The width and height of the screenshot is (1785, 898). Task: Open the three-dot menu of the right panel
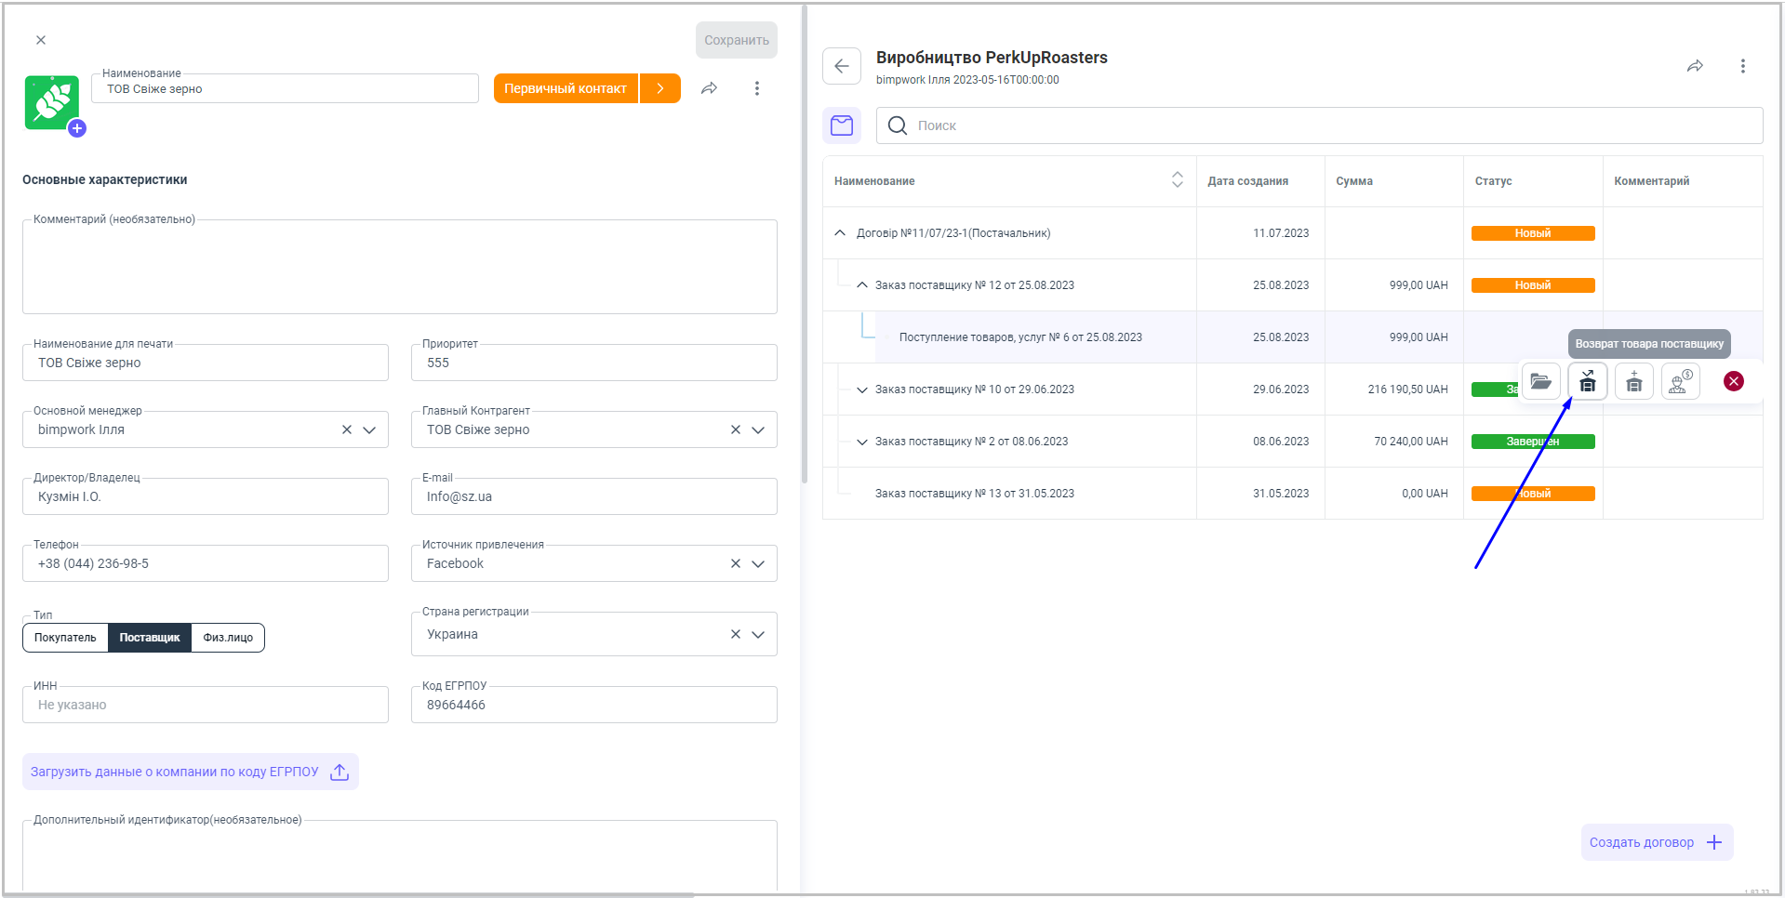coord(1742,66)
